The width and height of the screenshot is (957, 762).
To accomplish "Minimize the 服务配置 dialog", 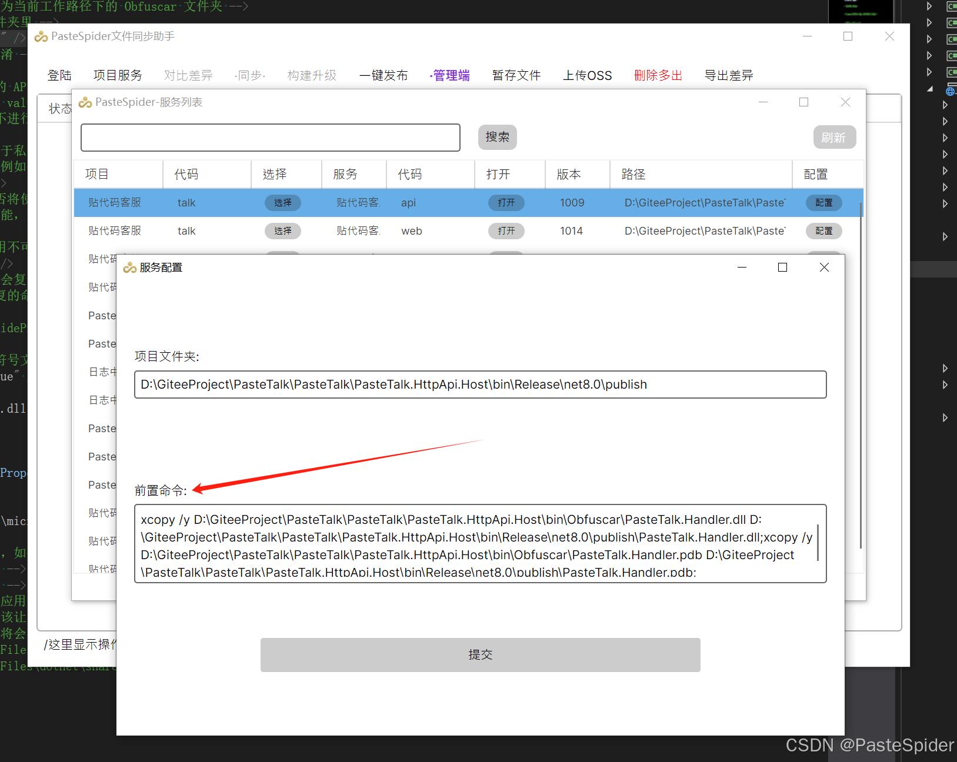I will [x=742, y=268].
